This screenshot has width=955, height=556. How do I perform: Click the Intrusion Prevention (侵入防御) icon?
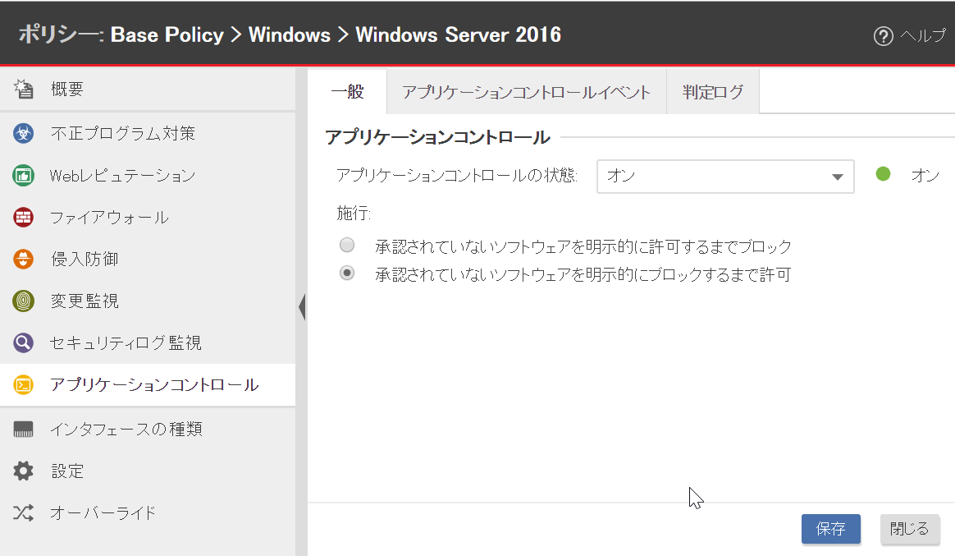click(24, 260)
